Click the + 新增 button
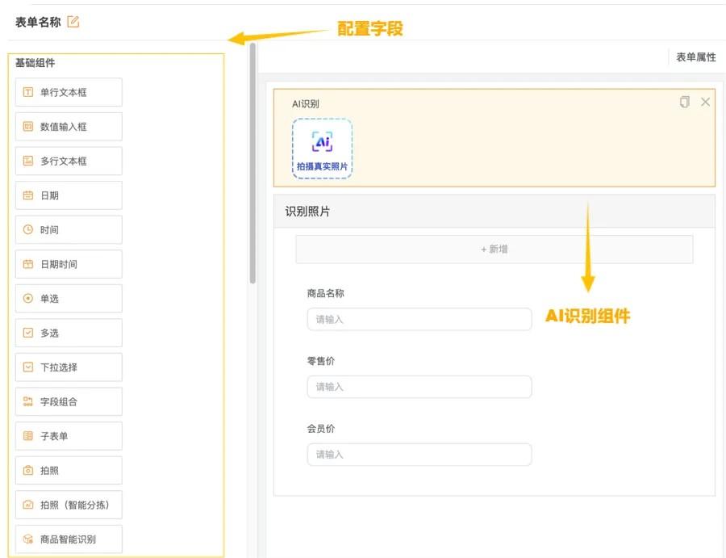This screenshot has width=726, height=558. point(494,250)
